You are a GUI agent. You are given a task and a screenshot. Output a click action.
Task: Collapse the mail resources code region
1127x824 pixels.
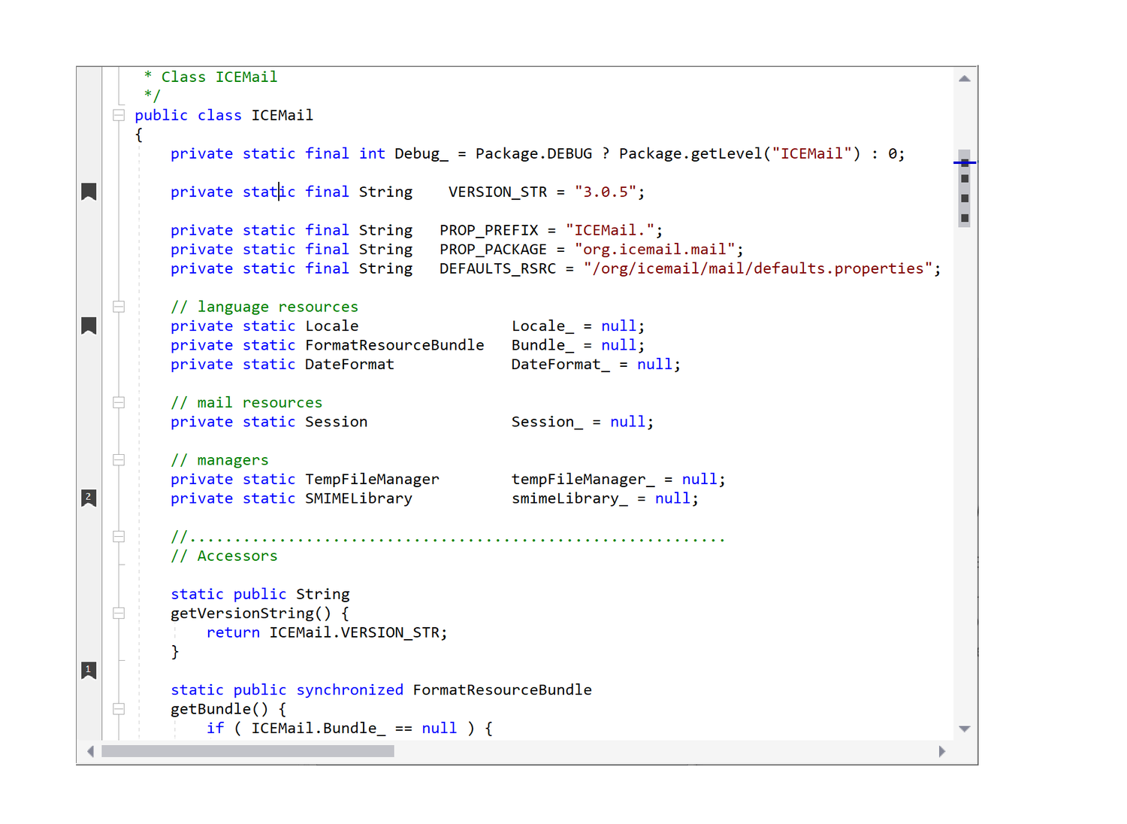(x=119, y=401)
